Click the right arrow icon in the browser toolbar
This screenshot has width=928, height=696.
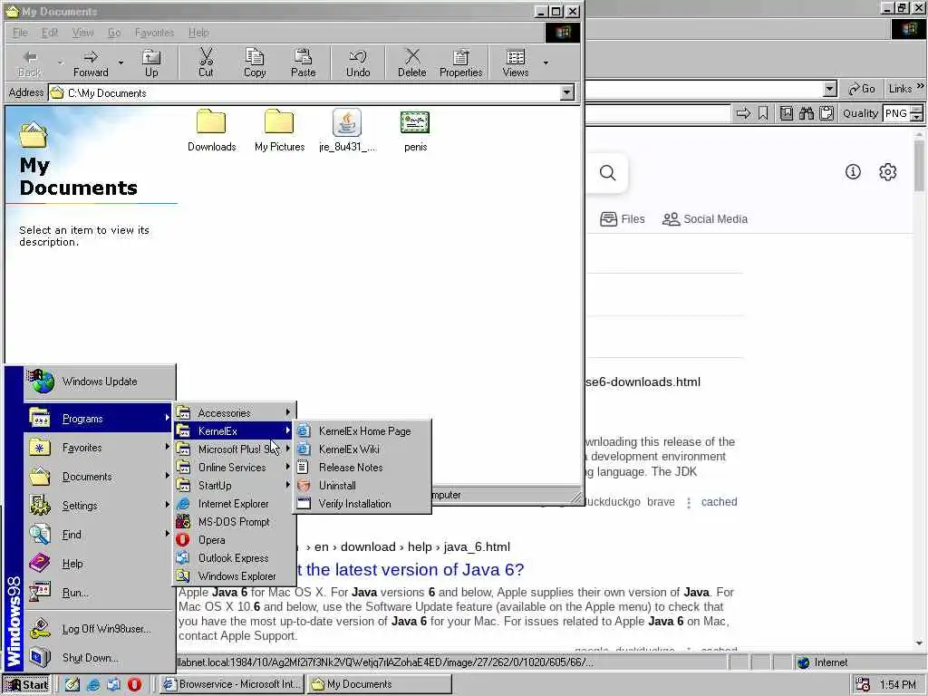point(743,113)
